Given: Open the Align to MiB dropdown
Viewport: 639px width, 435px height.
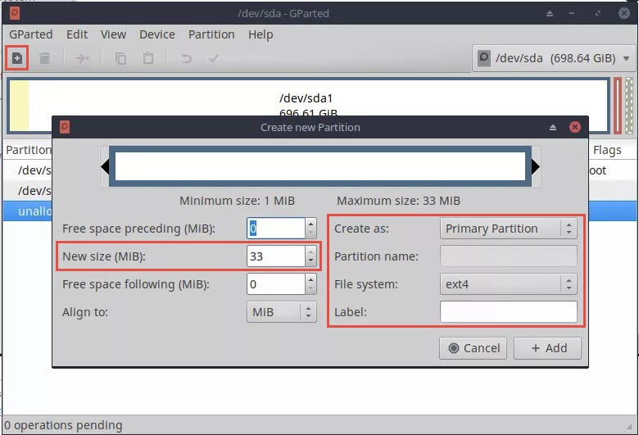Looking at the screenshot, I should (281, 312).
